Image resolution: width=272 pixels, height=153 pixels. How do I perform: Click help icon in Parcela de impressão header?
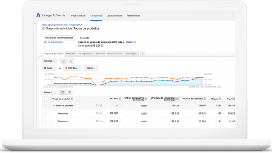(x=205, y=99)
